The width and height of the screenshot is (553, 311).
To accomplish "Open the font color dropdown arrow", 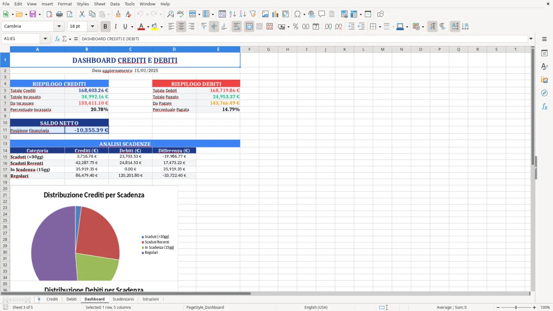I will point(147,27).
